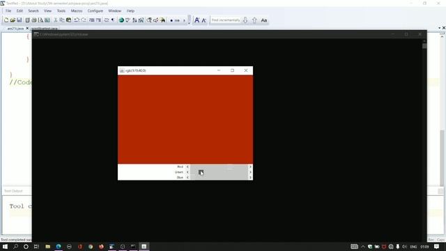Open the Tools menu
The image size is (446, 251).
[61, 11]
